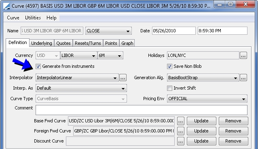Click the Comment text box
Image resolution: width=258 pixels, height=149 pixels.
(142, 110)
